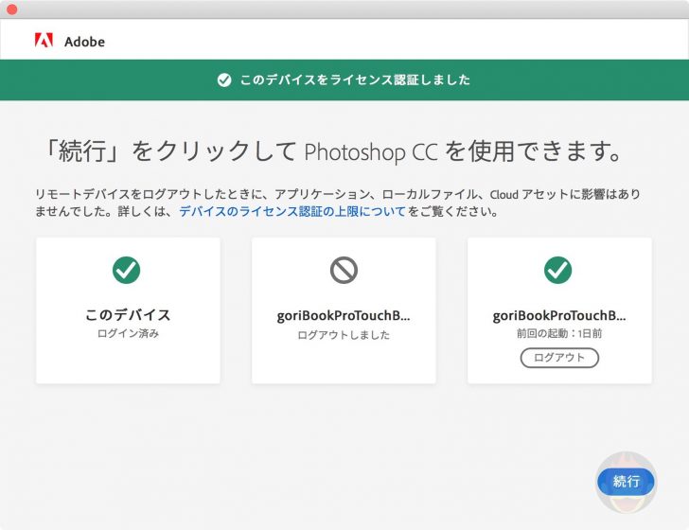Click the Adobe text beside the logo
Screen dimensions: 689x530
click(84, 42)
